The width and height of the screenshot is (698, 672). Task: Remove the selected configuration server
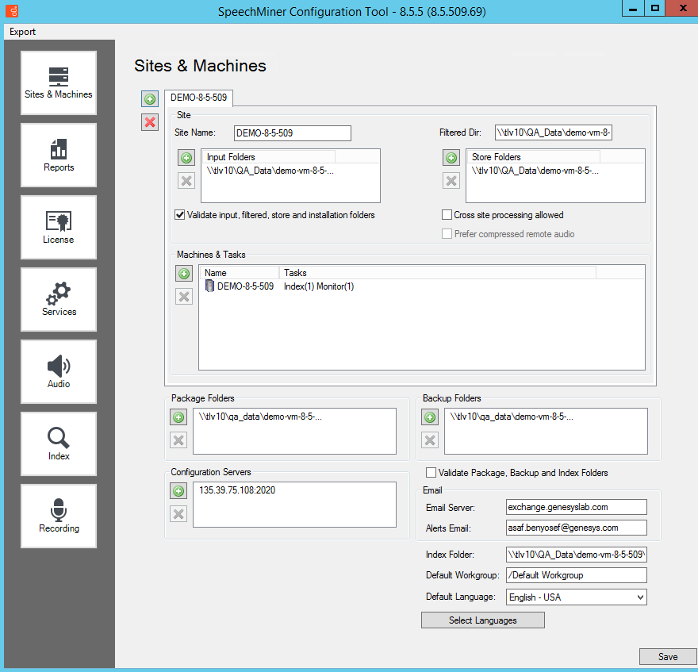click(178, 514)
